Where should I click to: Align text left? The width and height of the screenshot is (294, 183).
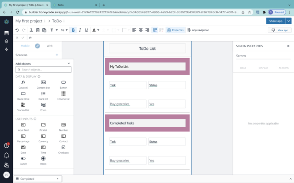(134, 30)
